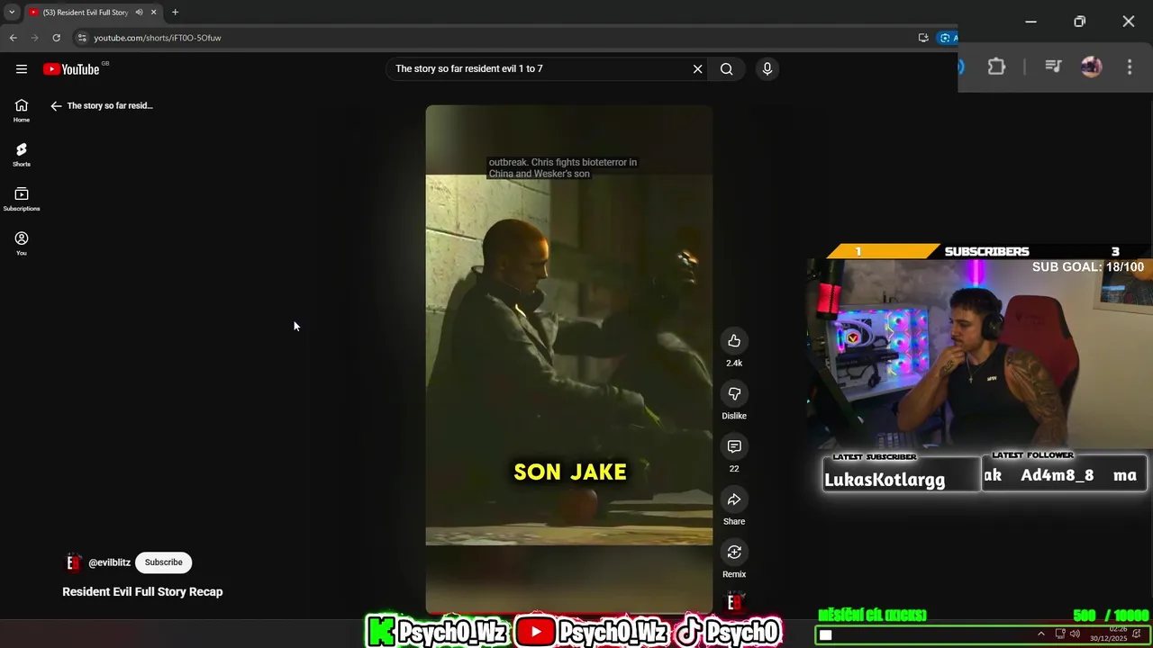Close the Resident Evil tab
The height and width of the screenshot is (648, 1153).
tap(154, 13)
